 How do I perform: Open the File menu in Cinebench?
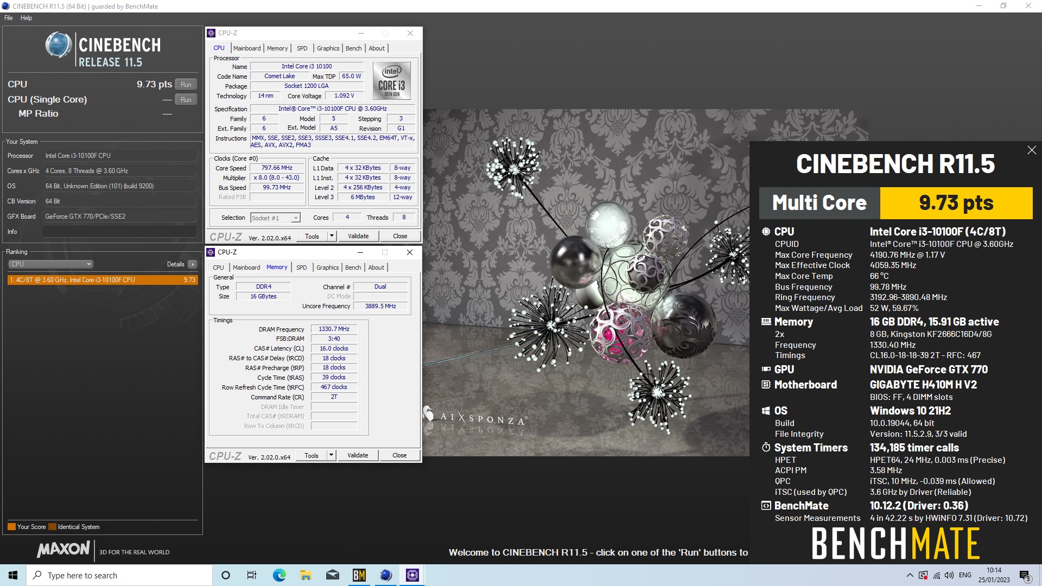[x=8, y=18]
